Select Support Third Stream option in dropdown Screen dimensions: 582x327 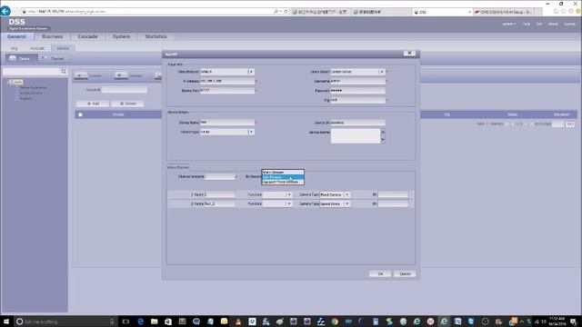(283, 182)
